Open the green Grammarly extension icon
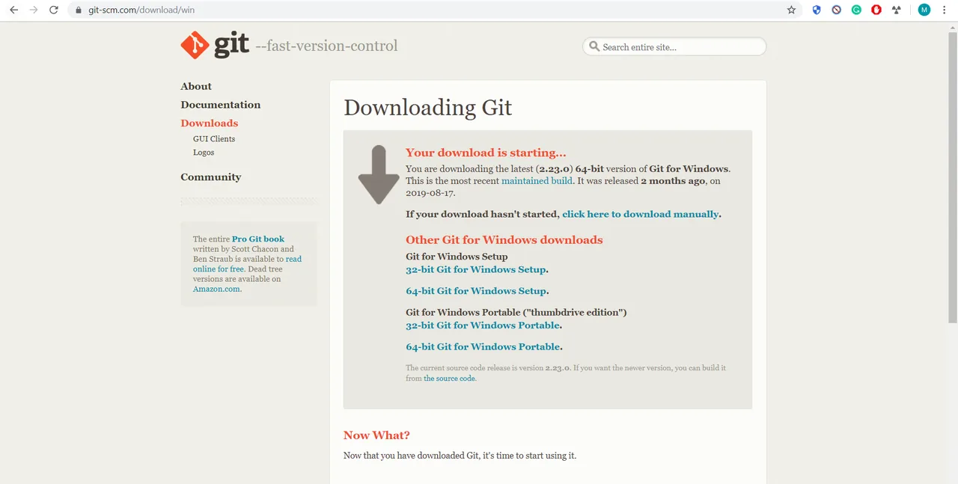 [856, 10]
